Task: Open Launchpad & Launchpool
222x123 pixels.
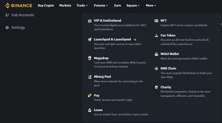Action: (x=112, y=39)
